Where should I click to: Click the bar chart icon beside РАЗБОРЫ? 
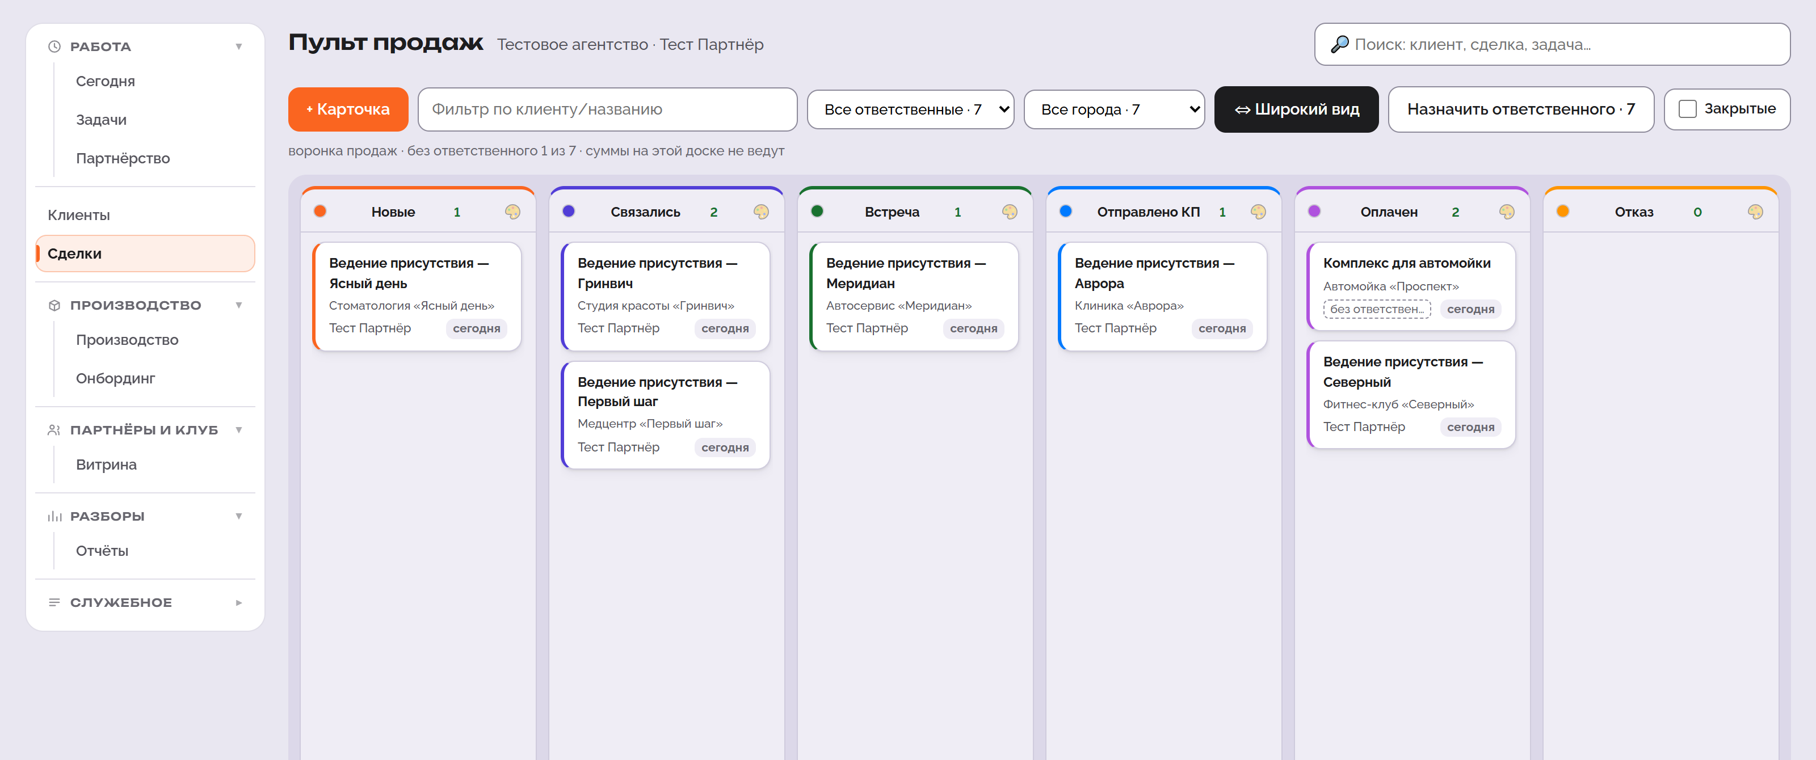(54, 516)
